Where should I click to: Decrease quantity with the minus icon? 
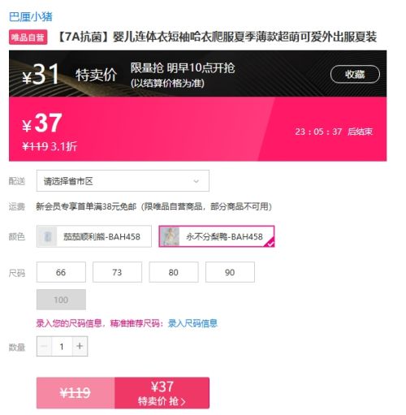click(44, 346)
